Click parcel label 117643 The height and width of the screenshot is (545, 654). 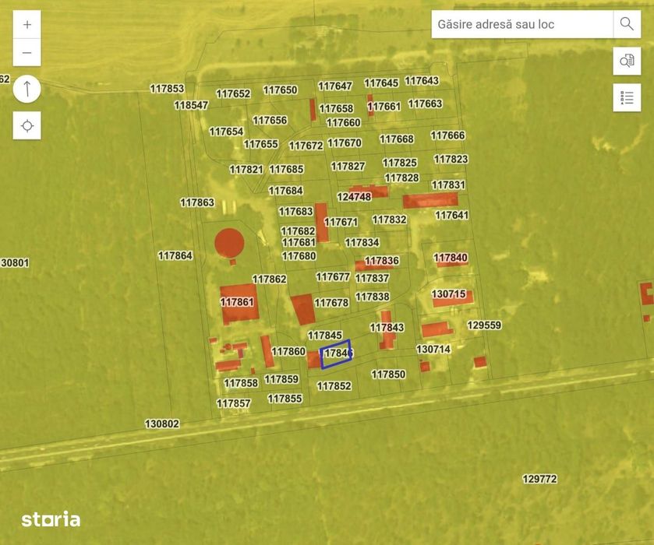[422, 80]
